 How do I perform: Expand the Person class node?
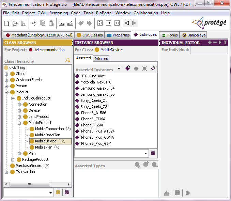click(x=6, y=86)
